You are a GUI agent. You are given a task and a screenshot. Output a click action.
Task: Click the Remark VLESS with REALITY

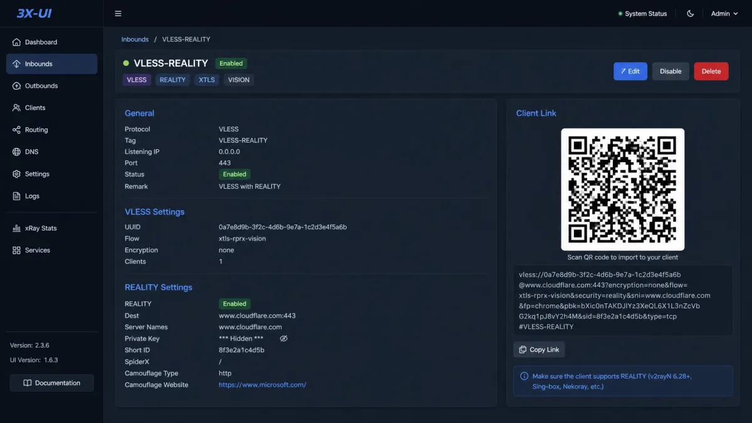[x=249, y=186]
